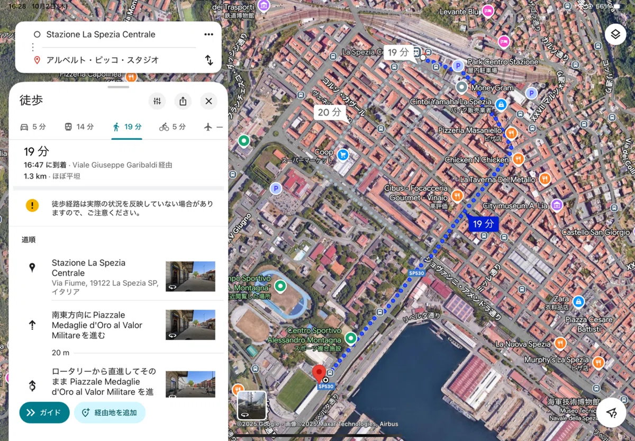Tap the Cibus Focacceria restaurant icon

pyautogui.click(x=458, y=196)
